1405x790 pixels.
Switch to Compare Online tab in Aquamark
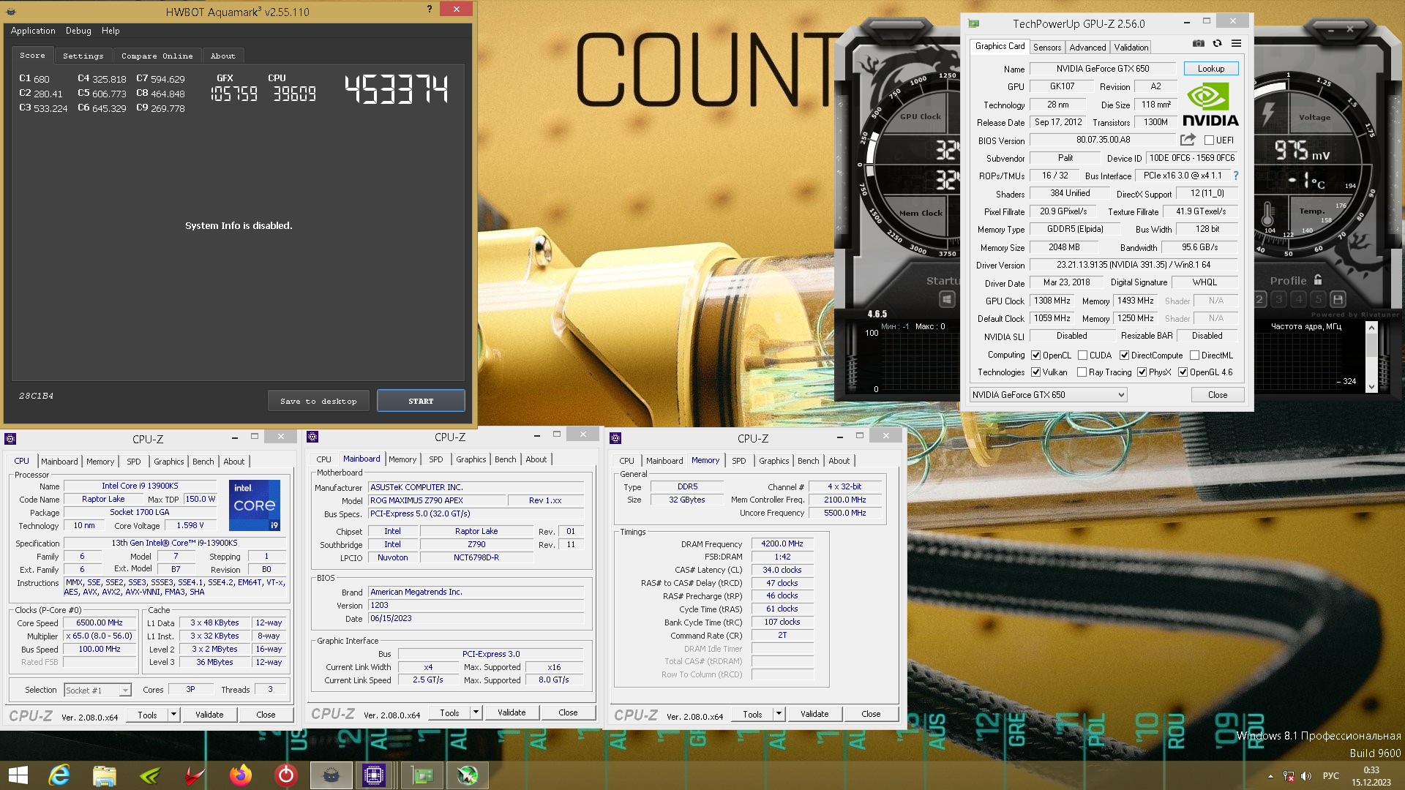tap(157, 56)
